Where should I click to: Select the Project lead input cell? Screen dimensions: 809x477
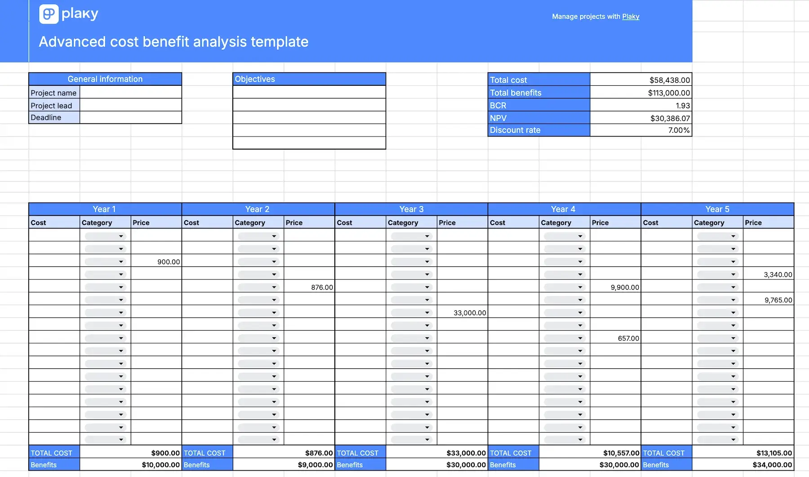(131, 105)
